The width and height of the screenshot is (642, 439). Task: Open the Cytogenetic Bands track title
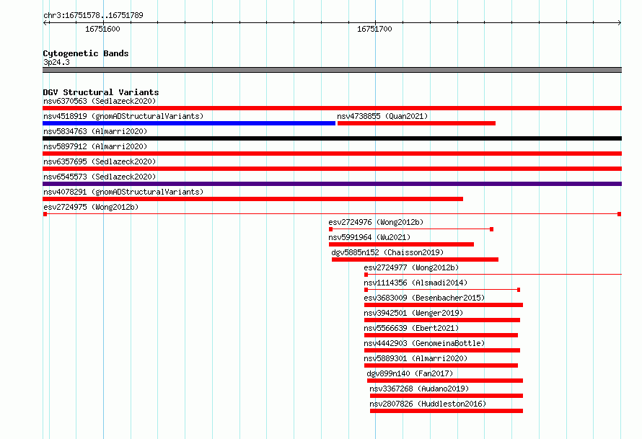(86, 53)
